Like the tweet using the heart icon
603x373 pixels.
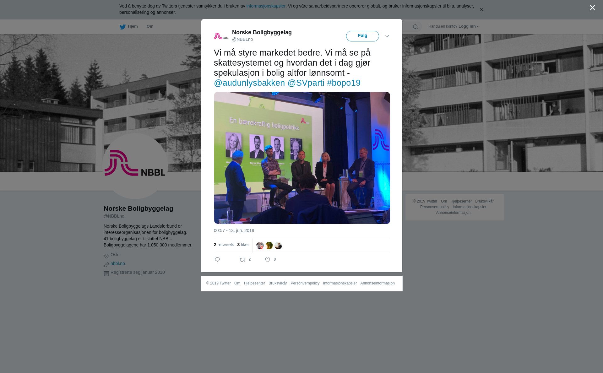268,260
